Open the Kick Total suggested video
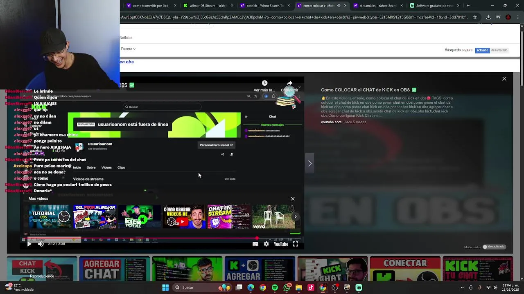 click(x=139, y=217)
